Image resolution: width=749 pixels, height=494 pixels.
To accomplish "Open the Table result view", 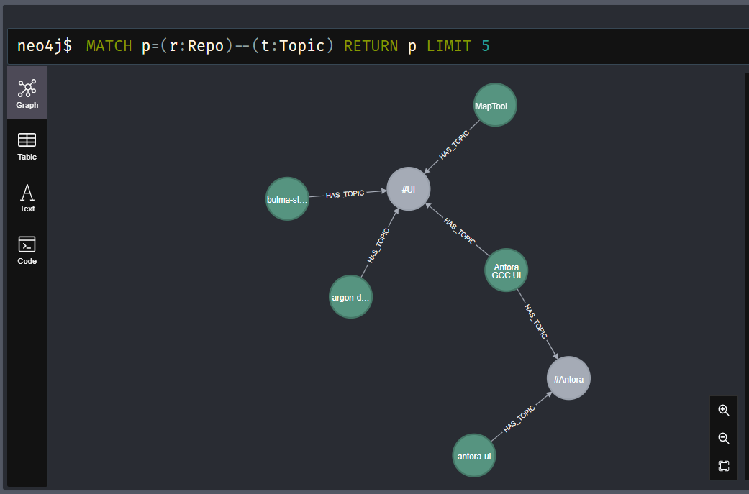I will pyautogui.click(x=27, y=146).
